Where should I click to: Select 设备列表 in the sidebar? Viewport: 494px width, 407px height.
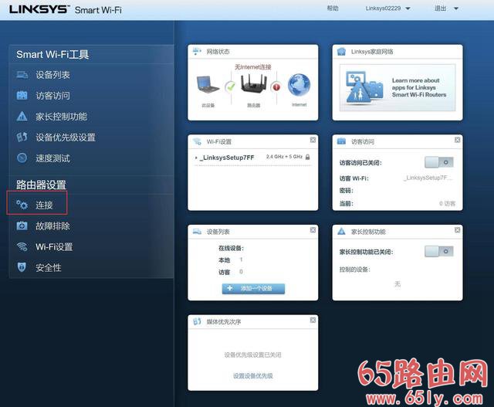pyautogui.click(x=52, y=75)
